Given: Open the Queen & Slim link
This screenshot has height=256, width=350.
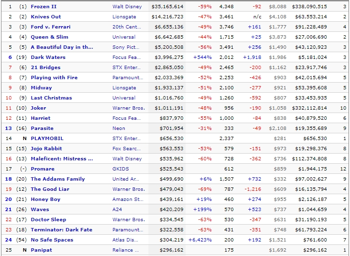Looking at the screenshot, I should [x=49, y=37].
